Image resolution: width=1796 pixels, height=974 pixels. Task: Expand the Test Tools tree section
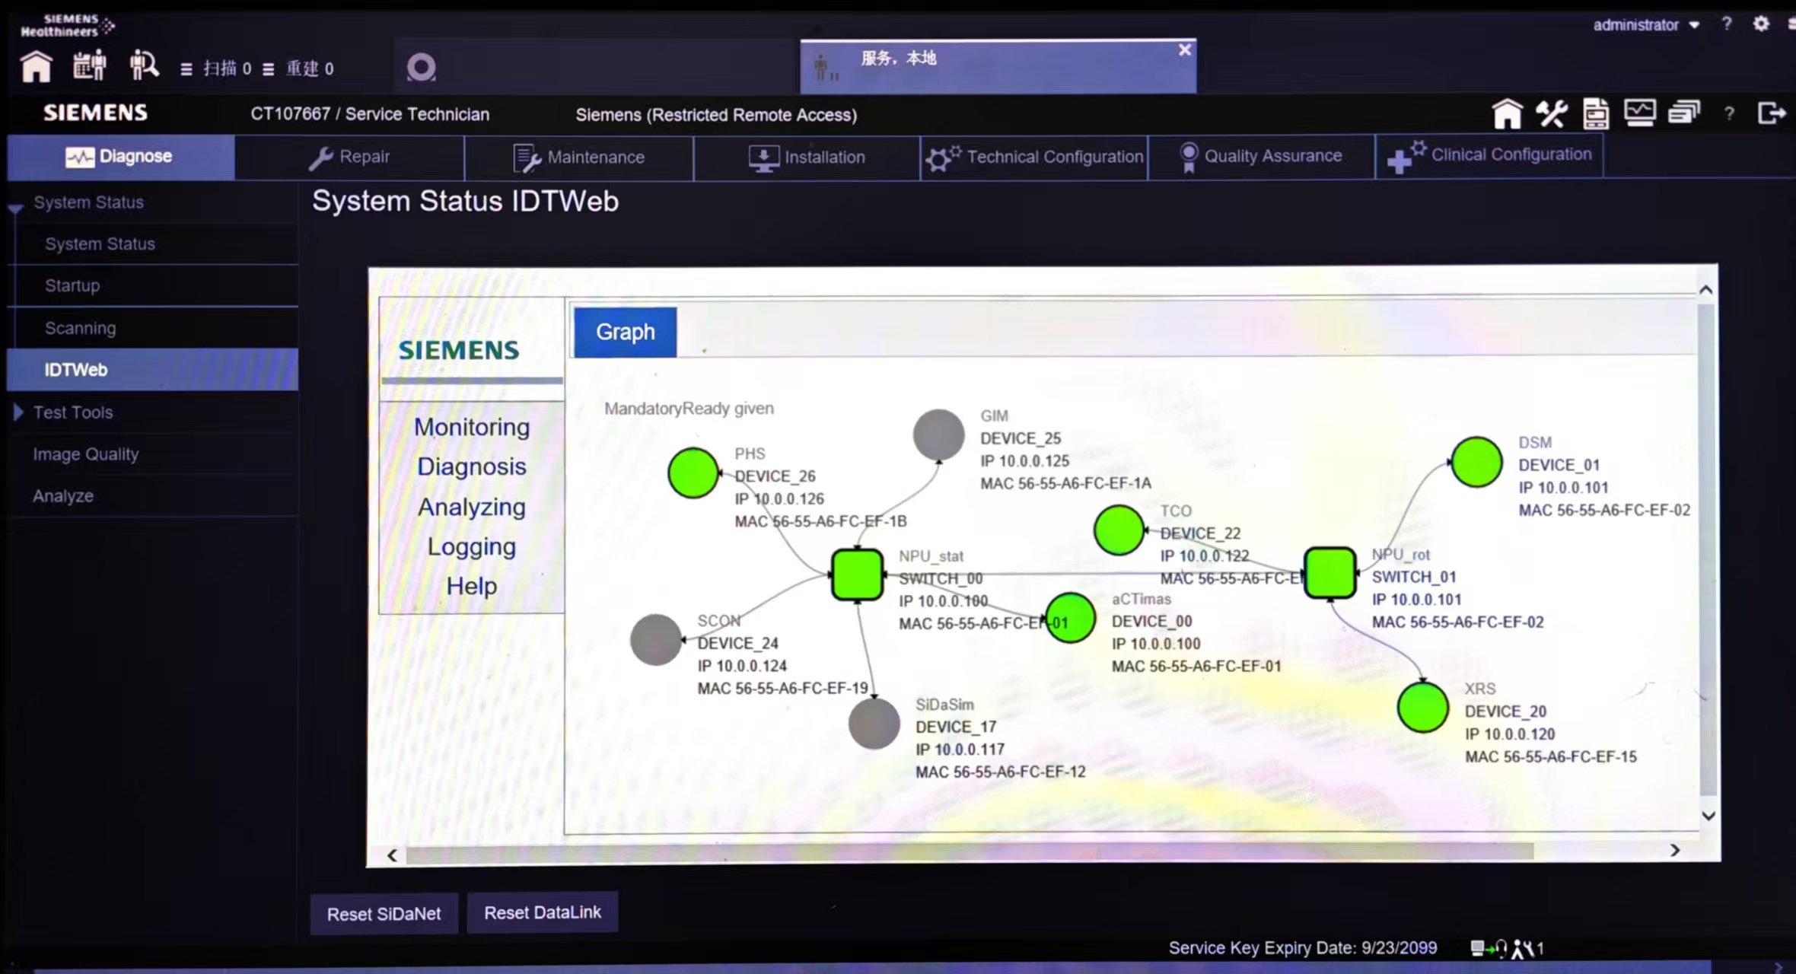18,412
